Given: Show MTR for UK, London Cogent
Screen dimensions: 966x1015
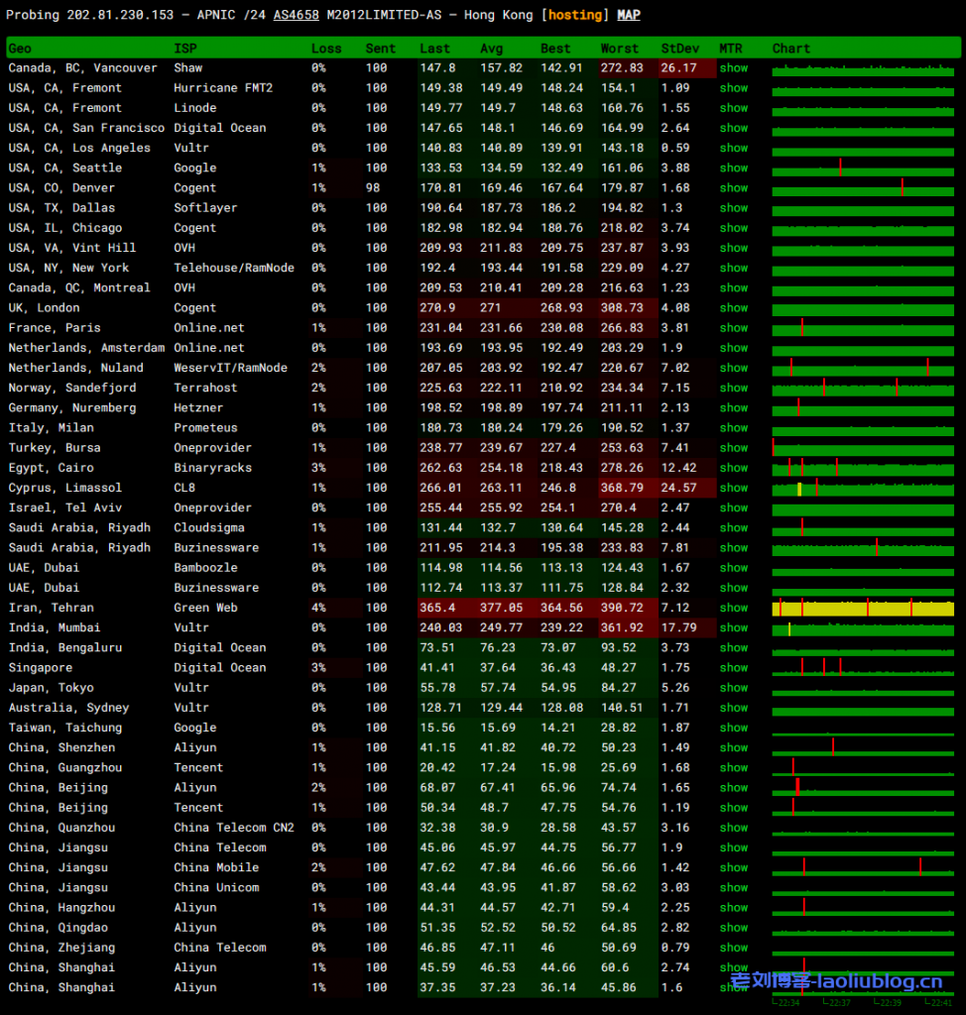Looking at the screenshot, I should pos(734,308).
